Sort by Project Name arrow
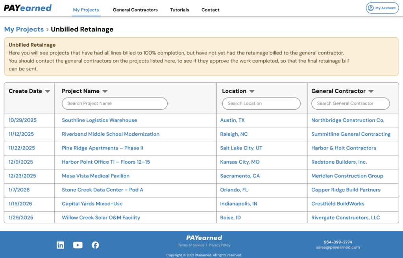This screenshot has width=403, height=258. [x=105, y=91]
